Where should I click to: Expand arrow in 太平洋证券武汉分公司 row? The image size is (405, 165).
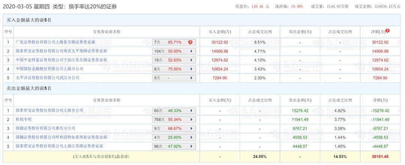coord(191,78)
